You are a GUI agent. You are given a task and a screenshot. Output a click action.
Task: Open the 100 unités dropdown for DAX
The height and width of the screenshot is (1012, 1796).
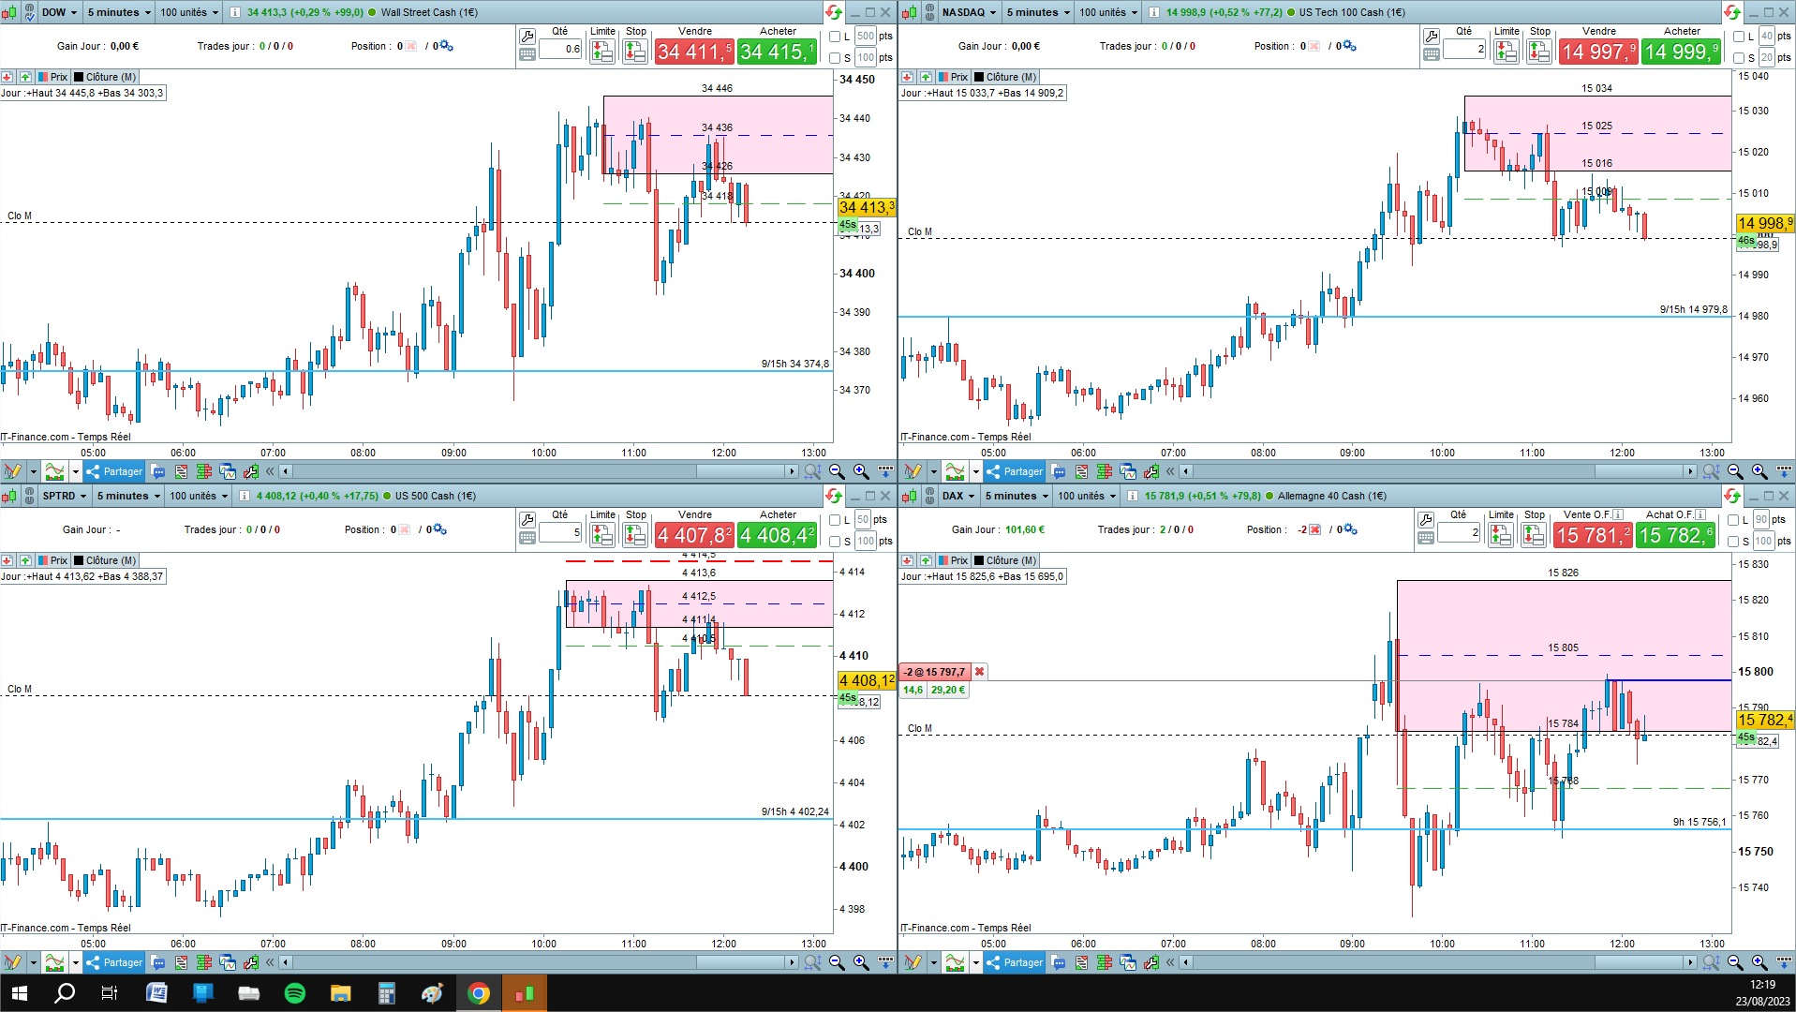point(1087,496)
